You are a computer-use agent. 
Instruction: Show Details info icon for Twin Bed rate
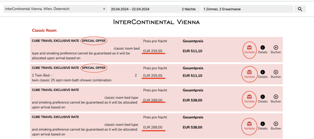pos(262,72)
